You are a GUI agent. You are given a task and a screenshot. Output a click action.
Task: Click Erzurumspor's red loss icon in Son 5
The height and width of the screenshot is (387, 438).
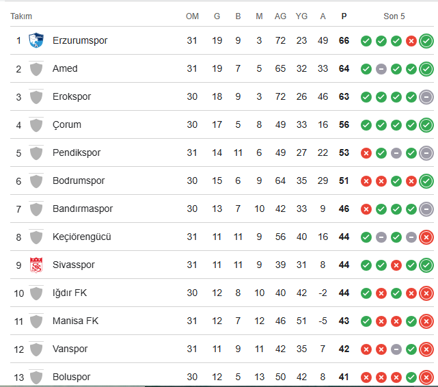pyautogui.click(x=411, y=41)
